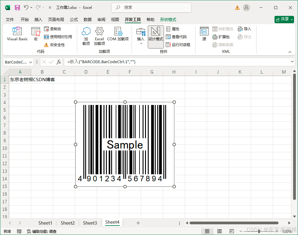Image resolution: width=298 pixels, height=235 pixels.
Task: Open the Name Box dropdown
Action: [31, 62]
